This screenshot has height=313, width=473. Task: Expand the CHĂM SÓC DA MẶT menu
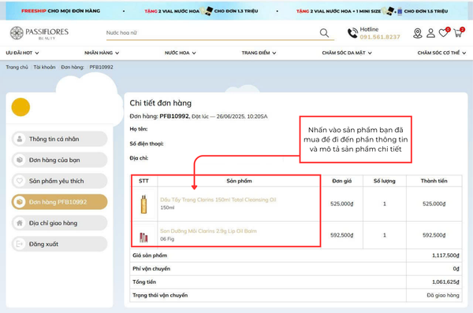(347, 53)
